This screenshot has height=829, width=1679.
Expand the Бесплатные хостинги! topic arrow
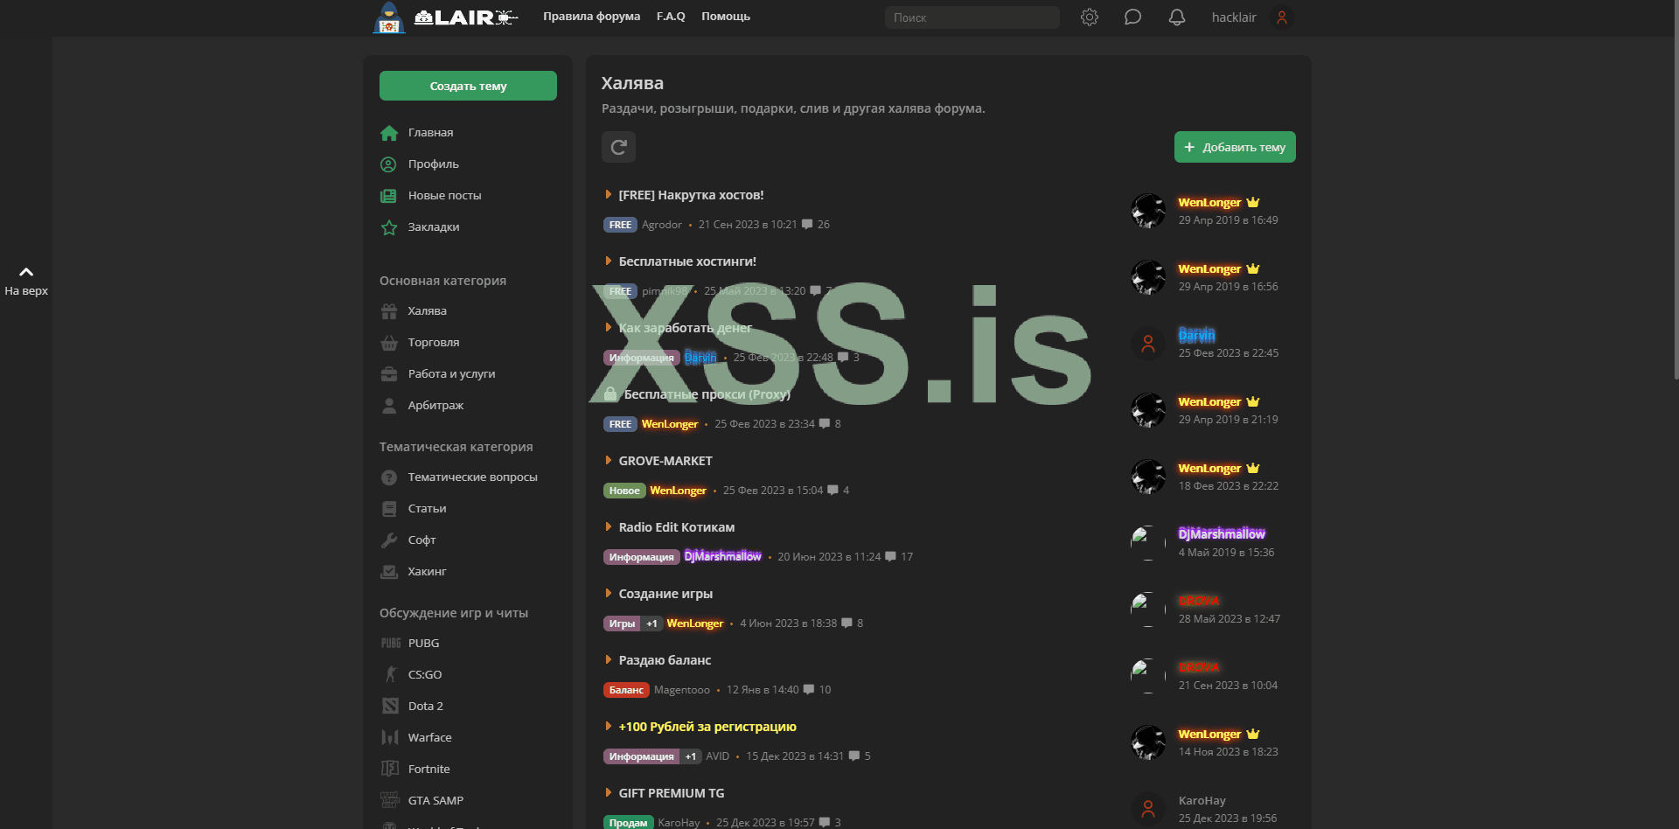[x=608, y=261]
